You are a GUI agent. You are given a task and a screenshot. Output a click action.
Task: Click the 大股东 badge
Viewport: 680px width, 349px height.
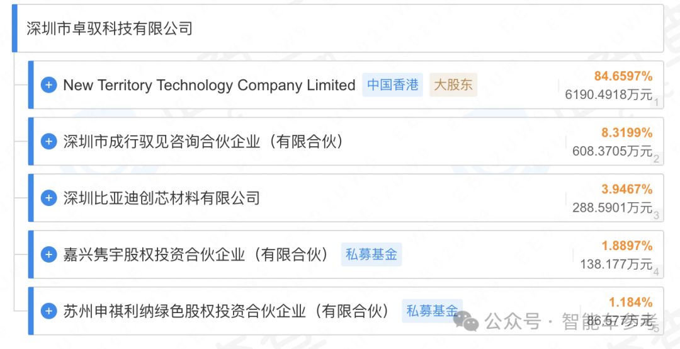tap(453, 84)
